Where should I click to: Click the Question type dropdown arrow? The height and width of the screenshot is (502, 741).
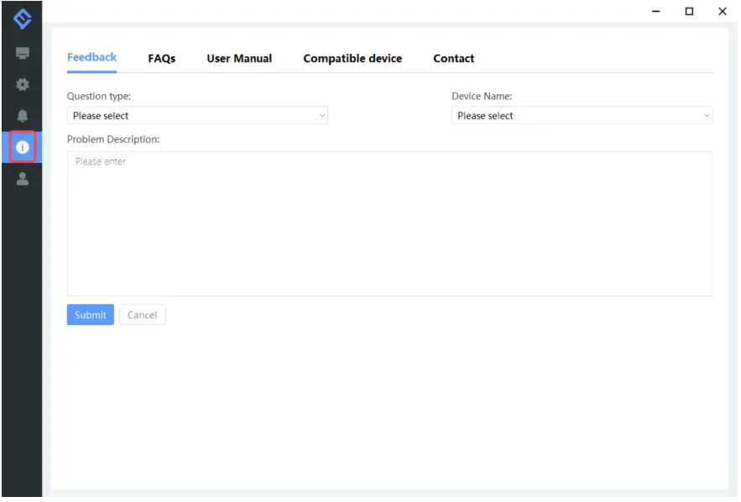pos(322,116)
